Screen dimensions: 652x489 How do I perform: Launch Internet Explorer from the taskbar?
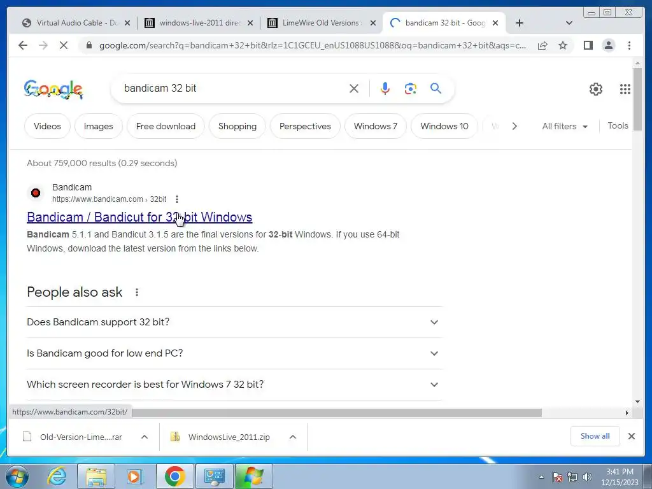pos(57,476)
